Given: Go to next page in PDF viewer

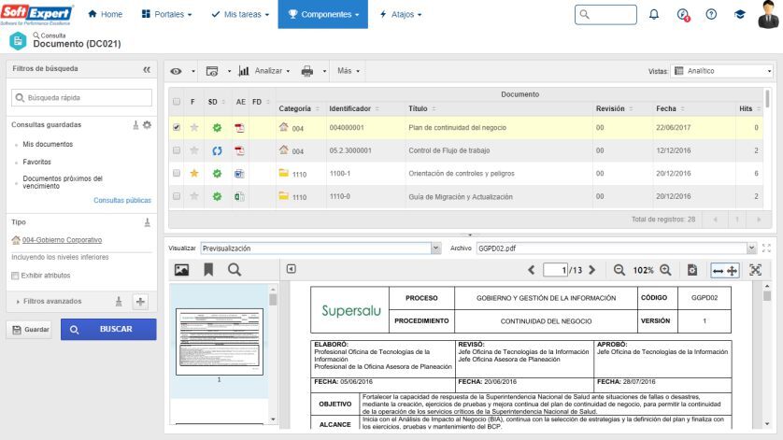Looking at the screenshot, I should (591, 269).
